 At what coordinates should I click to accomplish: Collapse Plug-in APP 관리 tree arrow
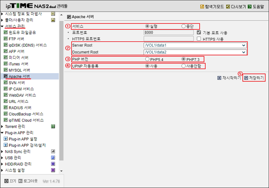coord(2,133)
